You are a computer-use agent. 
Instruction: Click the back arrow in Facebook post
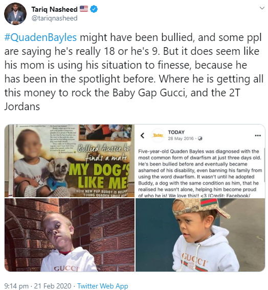[x=142, y=136]
